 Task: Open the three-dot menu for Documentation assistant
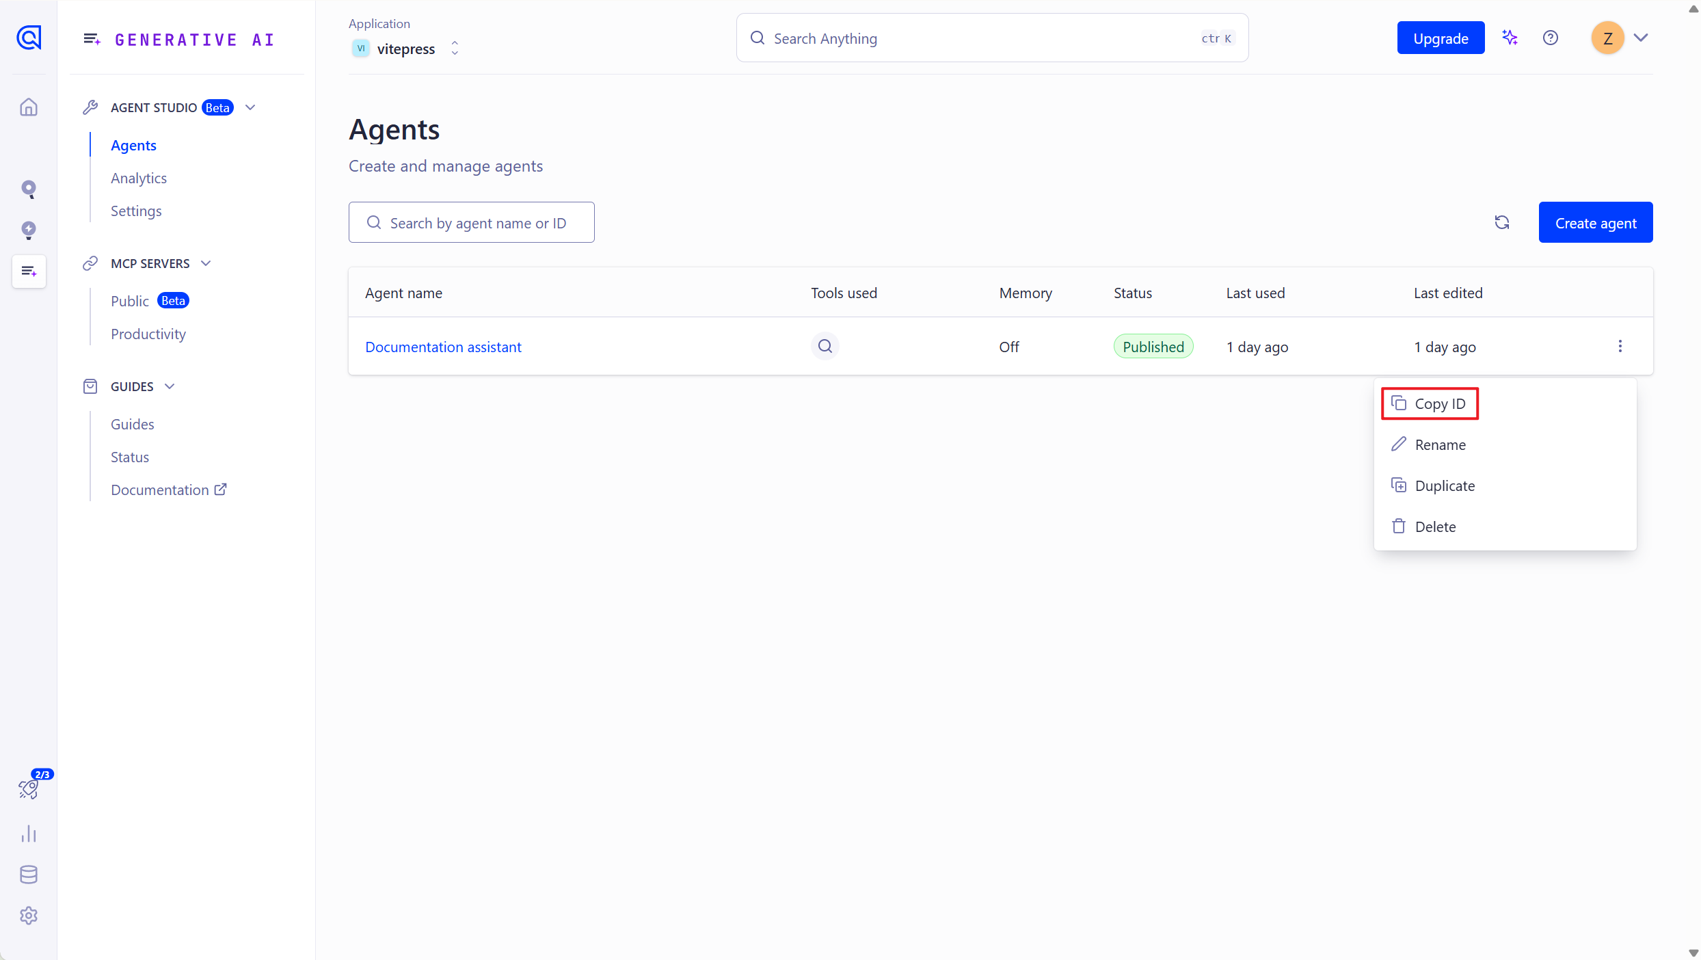coord(1620,346)
